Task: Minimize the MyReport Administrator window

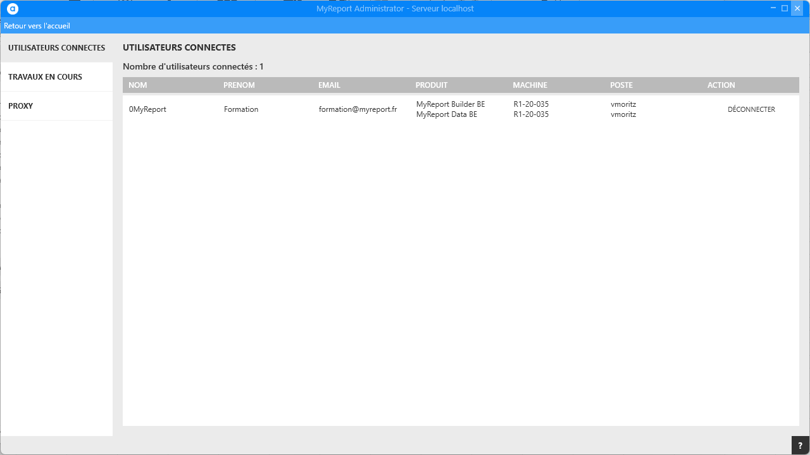Action: 773,8
